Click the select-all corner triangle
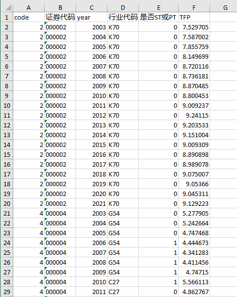 click(x=7, y=7)
